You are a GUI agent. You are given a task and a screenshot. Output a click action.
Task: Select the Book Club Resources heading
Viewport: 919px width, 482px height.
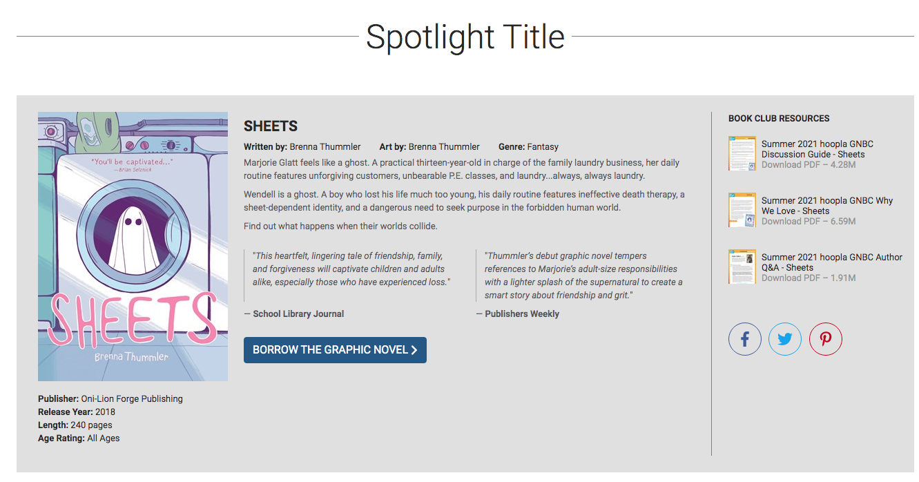click(779, 119)
